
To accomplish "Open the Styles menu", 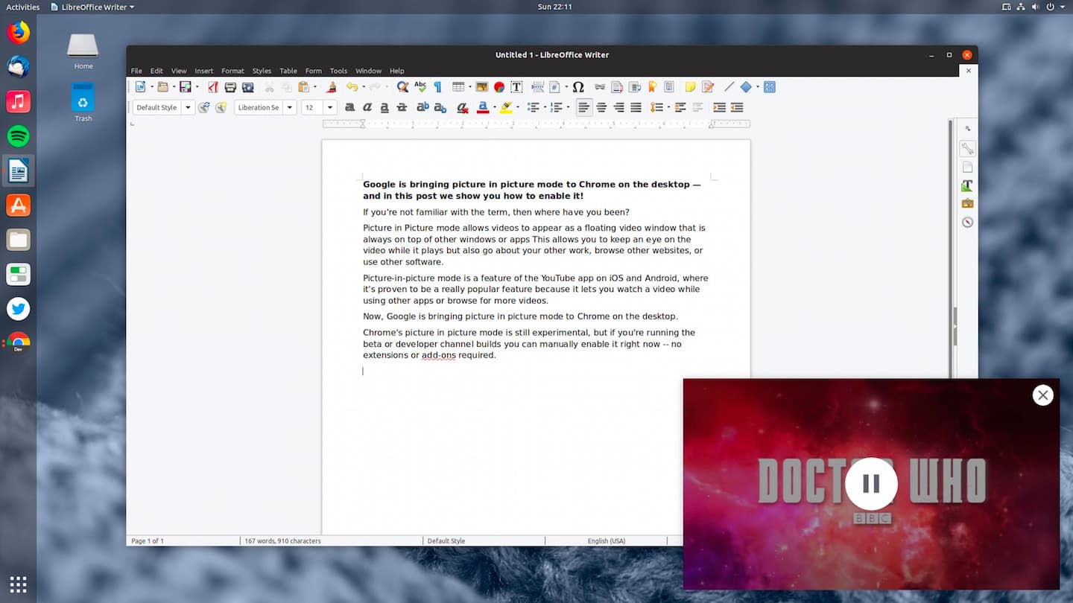I will click(x=262, y=71).
